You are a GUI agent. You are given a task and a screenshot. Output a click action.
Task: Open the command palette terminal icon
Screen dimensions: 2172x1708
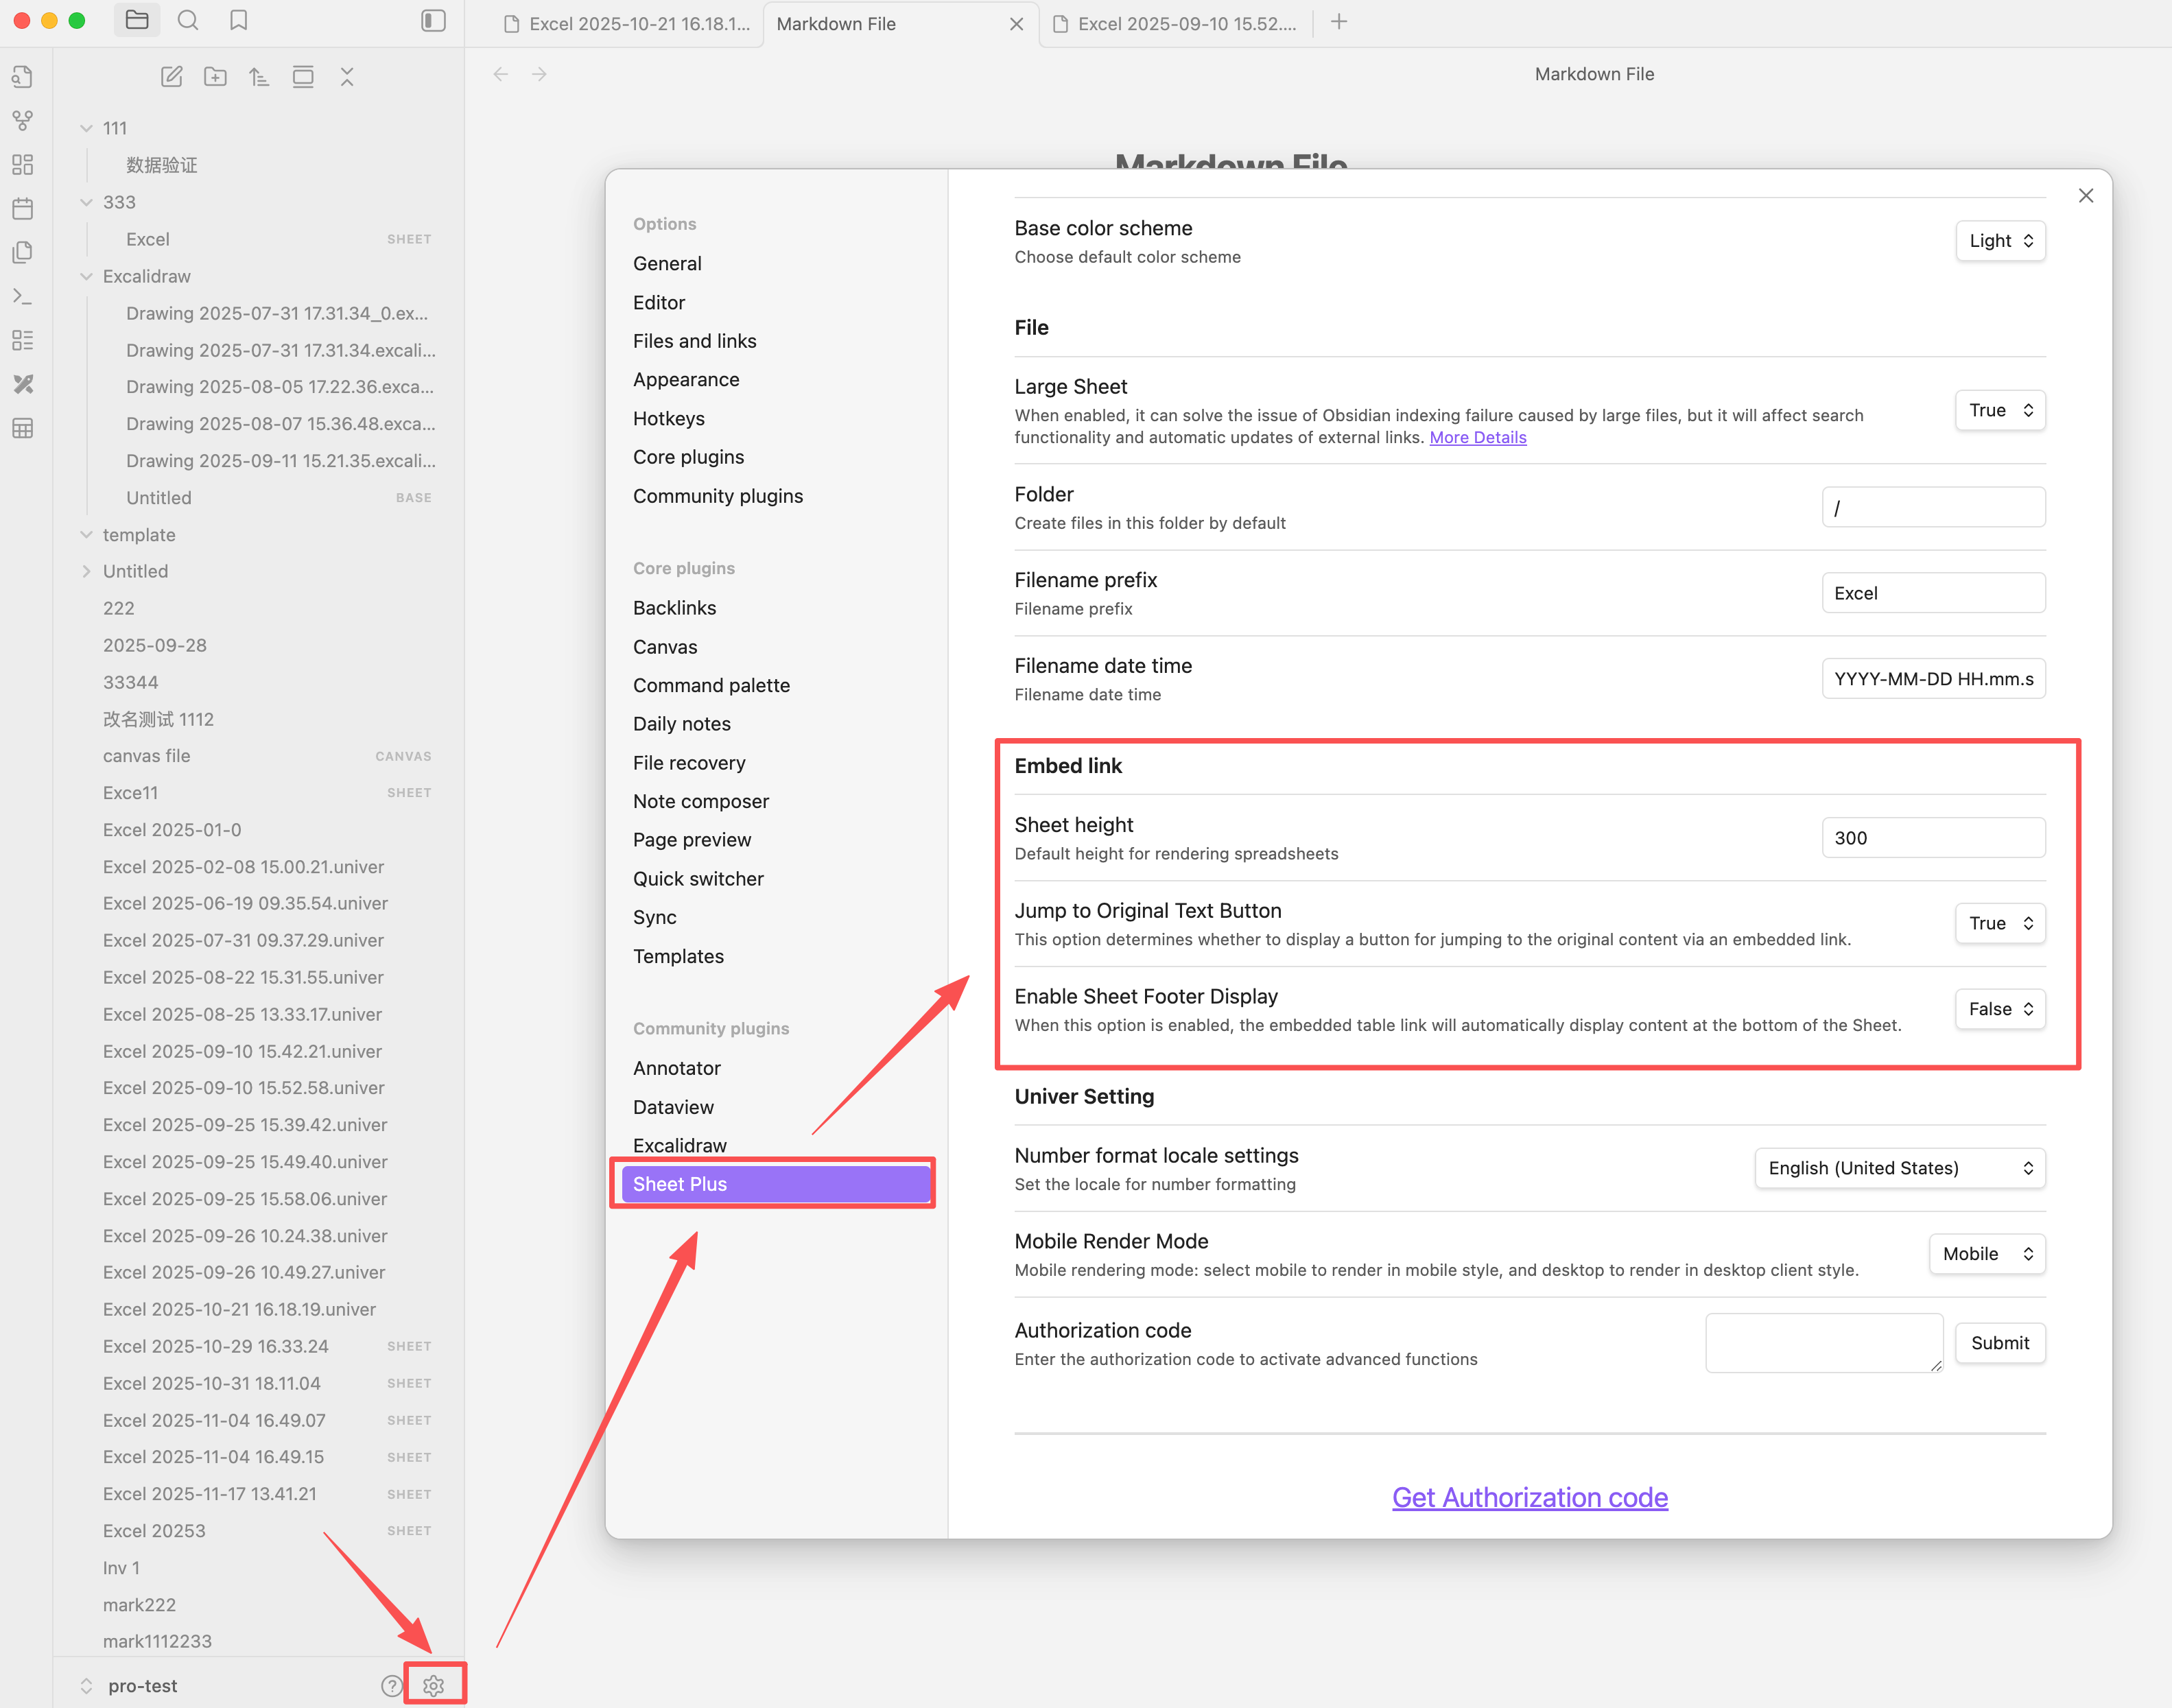(23, 296)
